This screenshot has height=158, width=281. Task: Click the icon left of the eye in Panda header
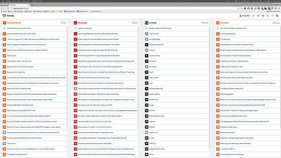coord(268,16)
